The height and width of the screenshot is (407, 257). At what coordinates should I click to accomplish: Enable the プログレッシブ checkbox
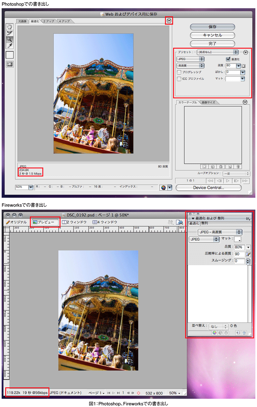pos(179,72)
